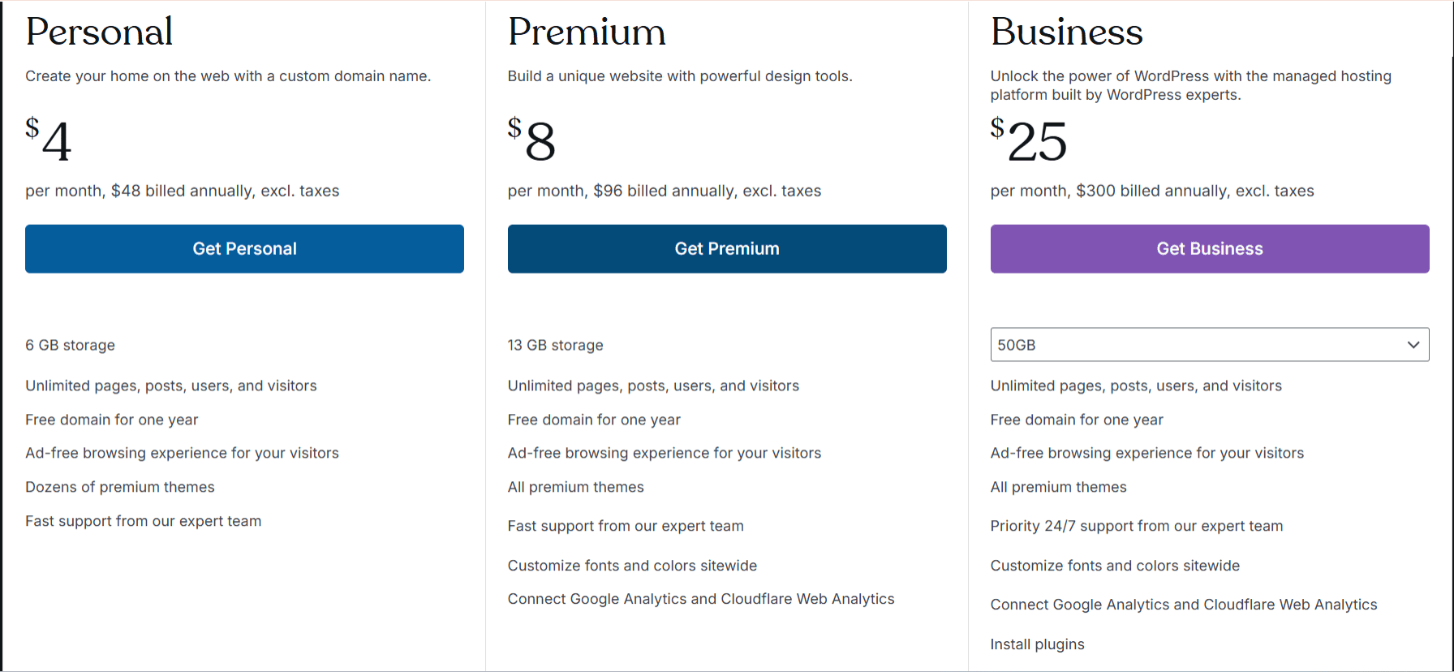The width and height of the screenshot is (1454, 672).
Task: Click the Get Personal button
Action: 244,248
